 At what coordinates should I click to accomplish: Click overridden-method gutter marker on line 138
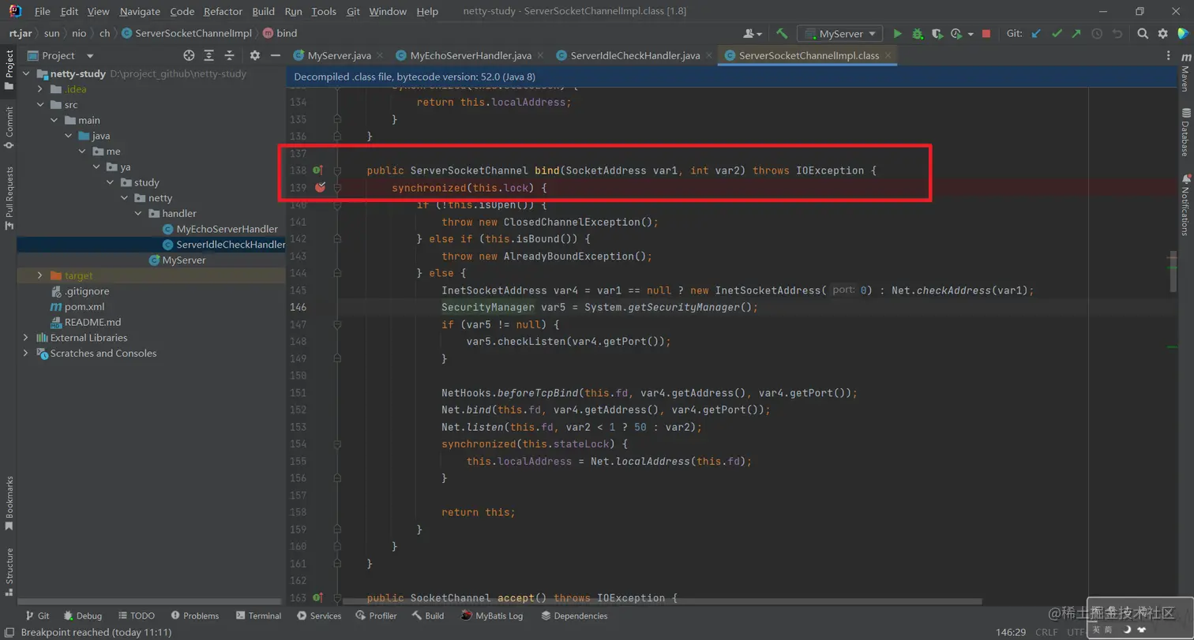click(317, 170)
